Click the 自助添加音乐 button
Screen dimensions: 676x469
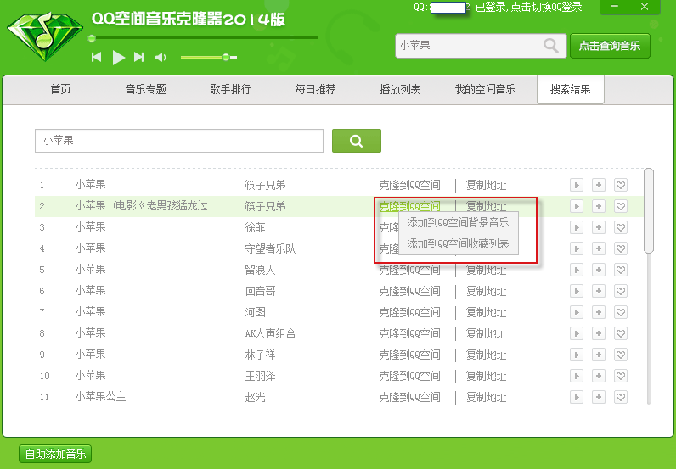(x=55, y=454)
